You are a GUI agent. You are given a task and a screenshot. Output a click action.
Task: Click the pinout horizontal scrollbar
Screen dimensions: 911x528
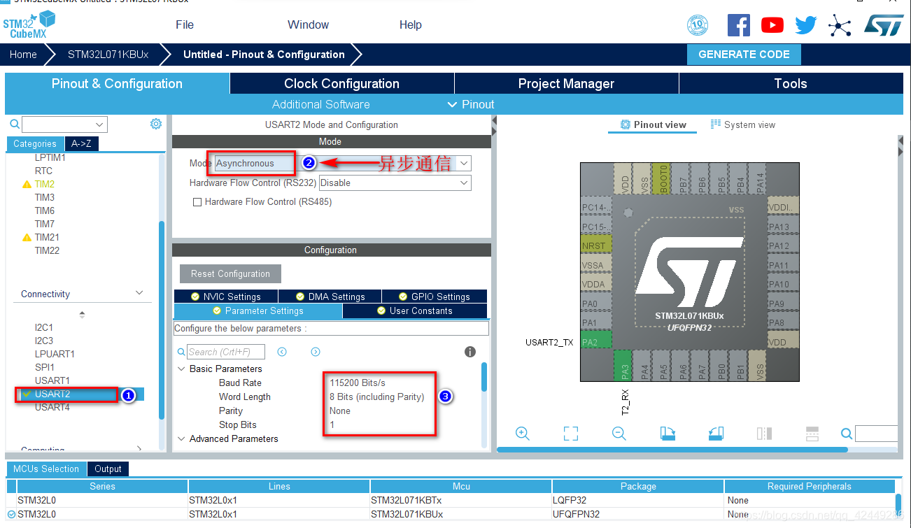tap(672, 450)
